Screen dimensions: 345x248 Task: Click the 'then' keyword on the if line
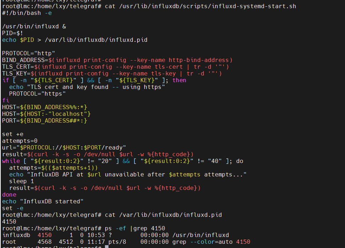(x=179, y=80)
